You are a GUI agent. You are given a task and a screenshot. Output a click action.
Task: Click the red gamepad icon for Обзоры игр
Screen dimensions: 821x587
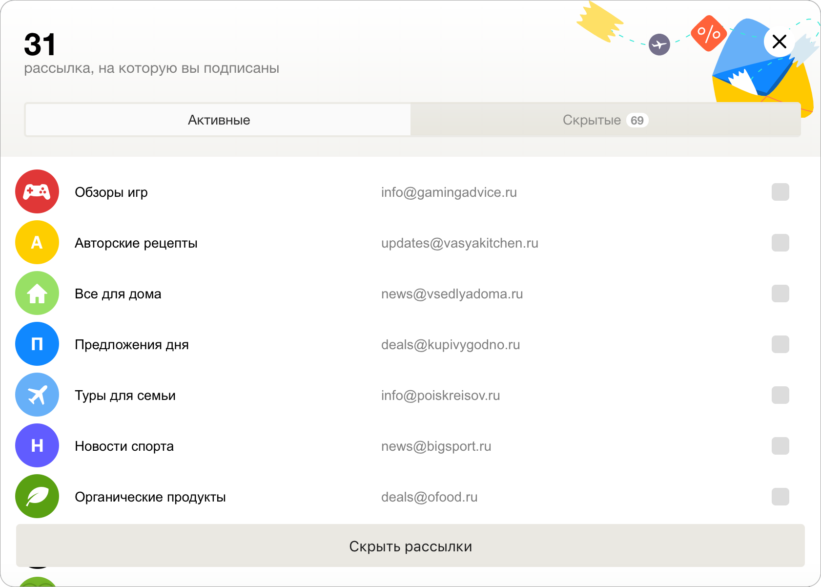pyautogui.click(x=37, y=192)
